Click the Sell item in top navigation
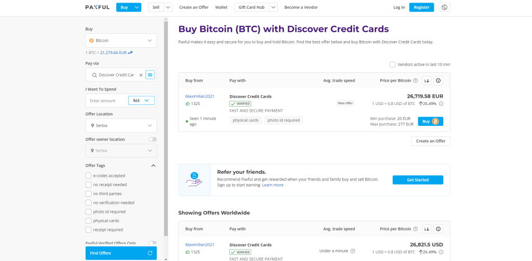Screen dimensions: 532x261 (x=156, y=7)
